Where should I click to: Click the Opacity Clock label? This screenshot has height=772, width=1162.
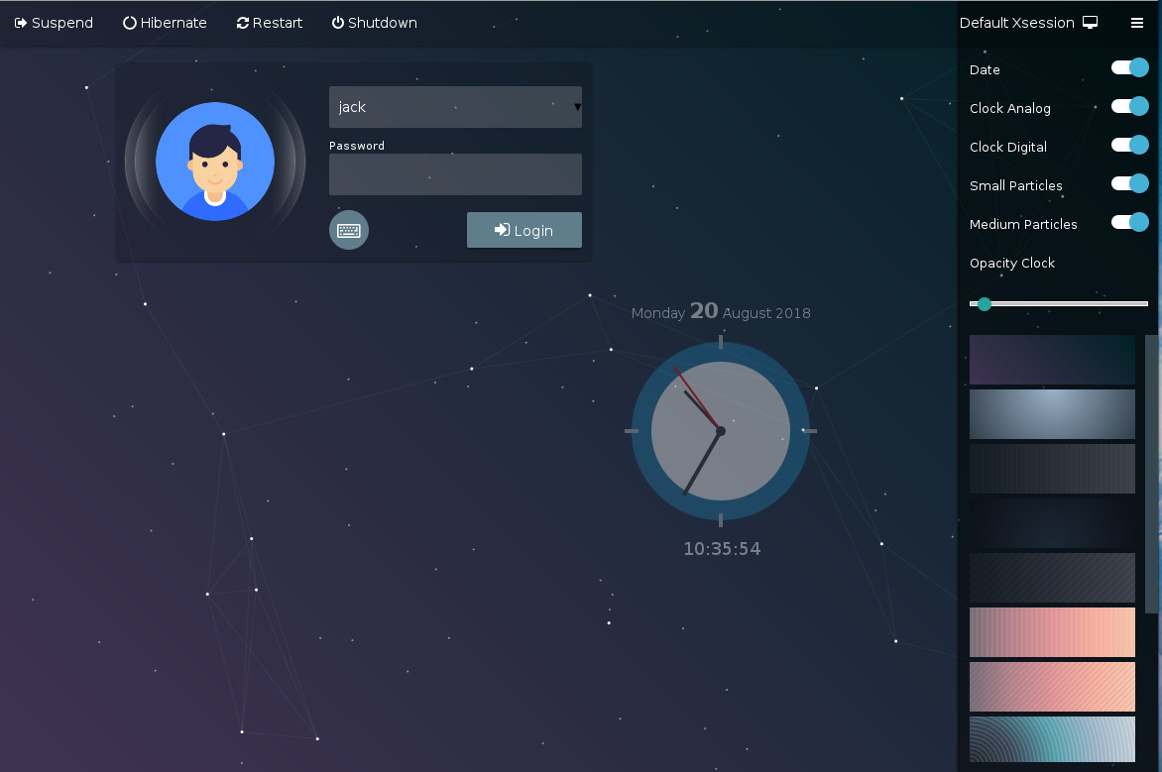pyautogui.click(x=1011, y=263)
